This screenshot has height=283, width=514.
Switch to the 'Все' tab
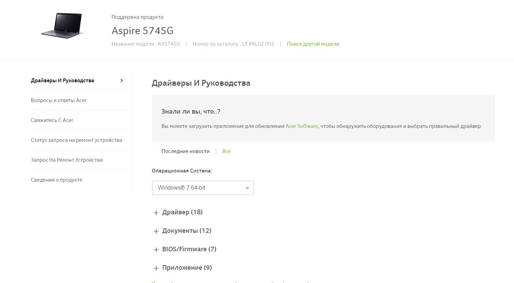pyautogui.click(x=226, y=151)
